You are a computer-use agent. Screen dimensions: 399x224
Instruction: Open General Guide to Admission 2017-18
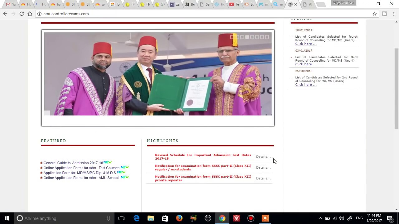click(73, 163)
